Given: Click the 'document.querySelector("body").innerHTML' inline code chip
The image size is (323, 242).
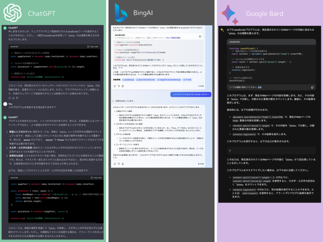Looking at the screenshot, I should (258, 117).
